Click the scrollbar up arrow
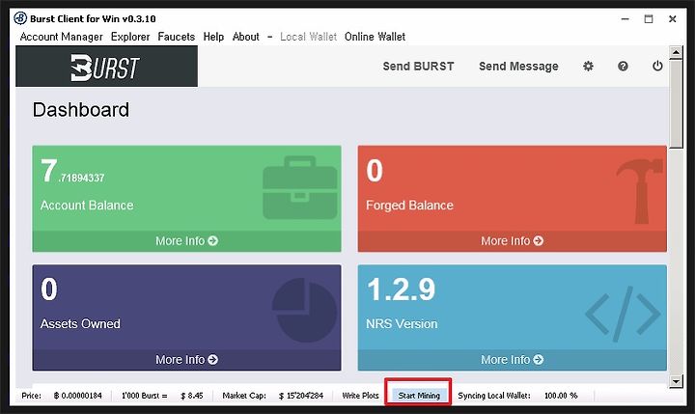The image size is (695, 414). (x=676, y=52)
